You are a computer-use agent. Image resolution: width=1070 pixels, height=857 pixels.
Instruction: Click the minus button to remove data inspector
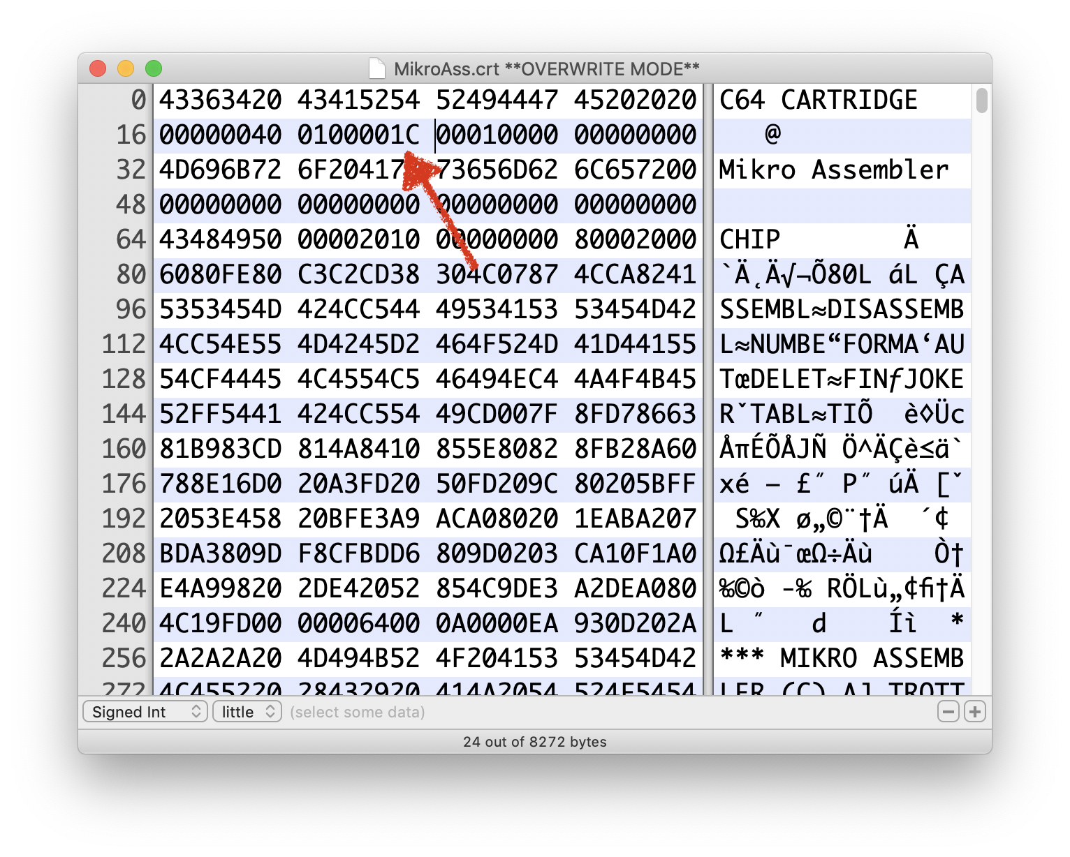point(948,712)
